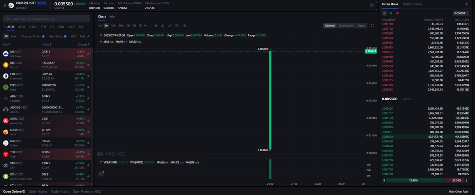Click the current price label 0.005474 on axis
475x195 pixels.
point(371,51)
